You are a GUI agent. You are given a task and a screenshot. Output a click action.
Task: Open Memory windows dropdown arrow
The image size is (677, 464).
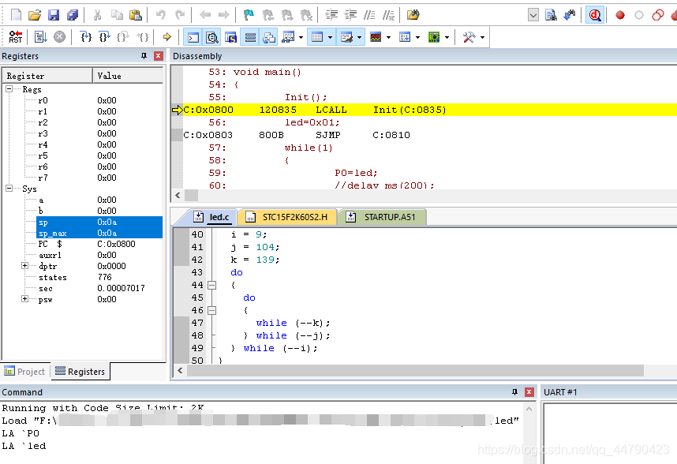coord(331,38)
